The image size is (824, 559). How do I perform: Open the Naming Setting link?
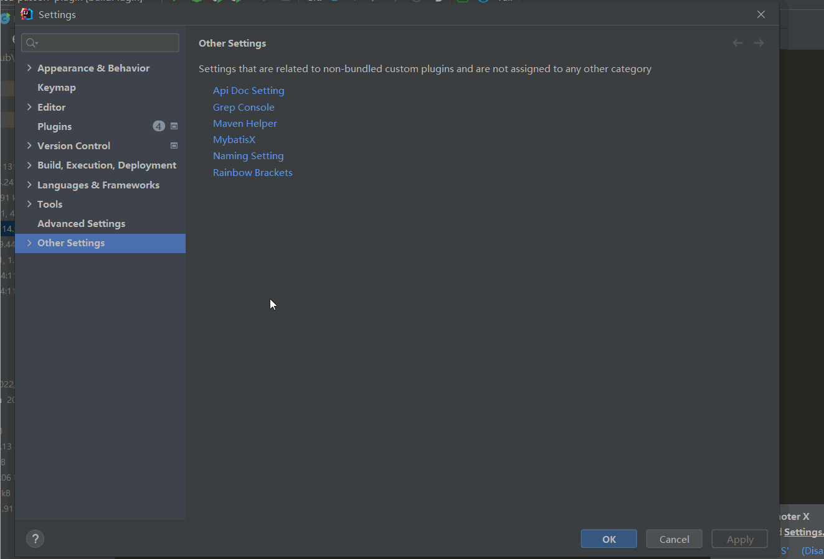[x=248, y=155]
